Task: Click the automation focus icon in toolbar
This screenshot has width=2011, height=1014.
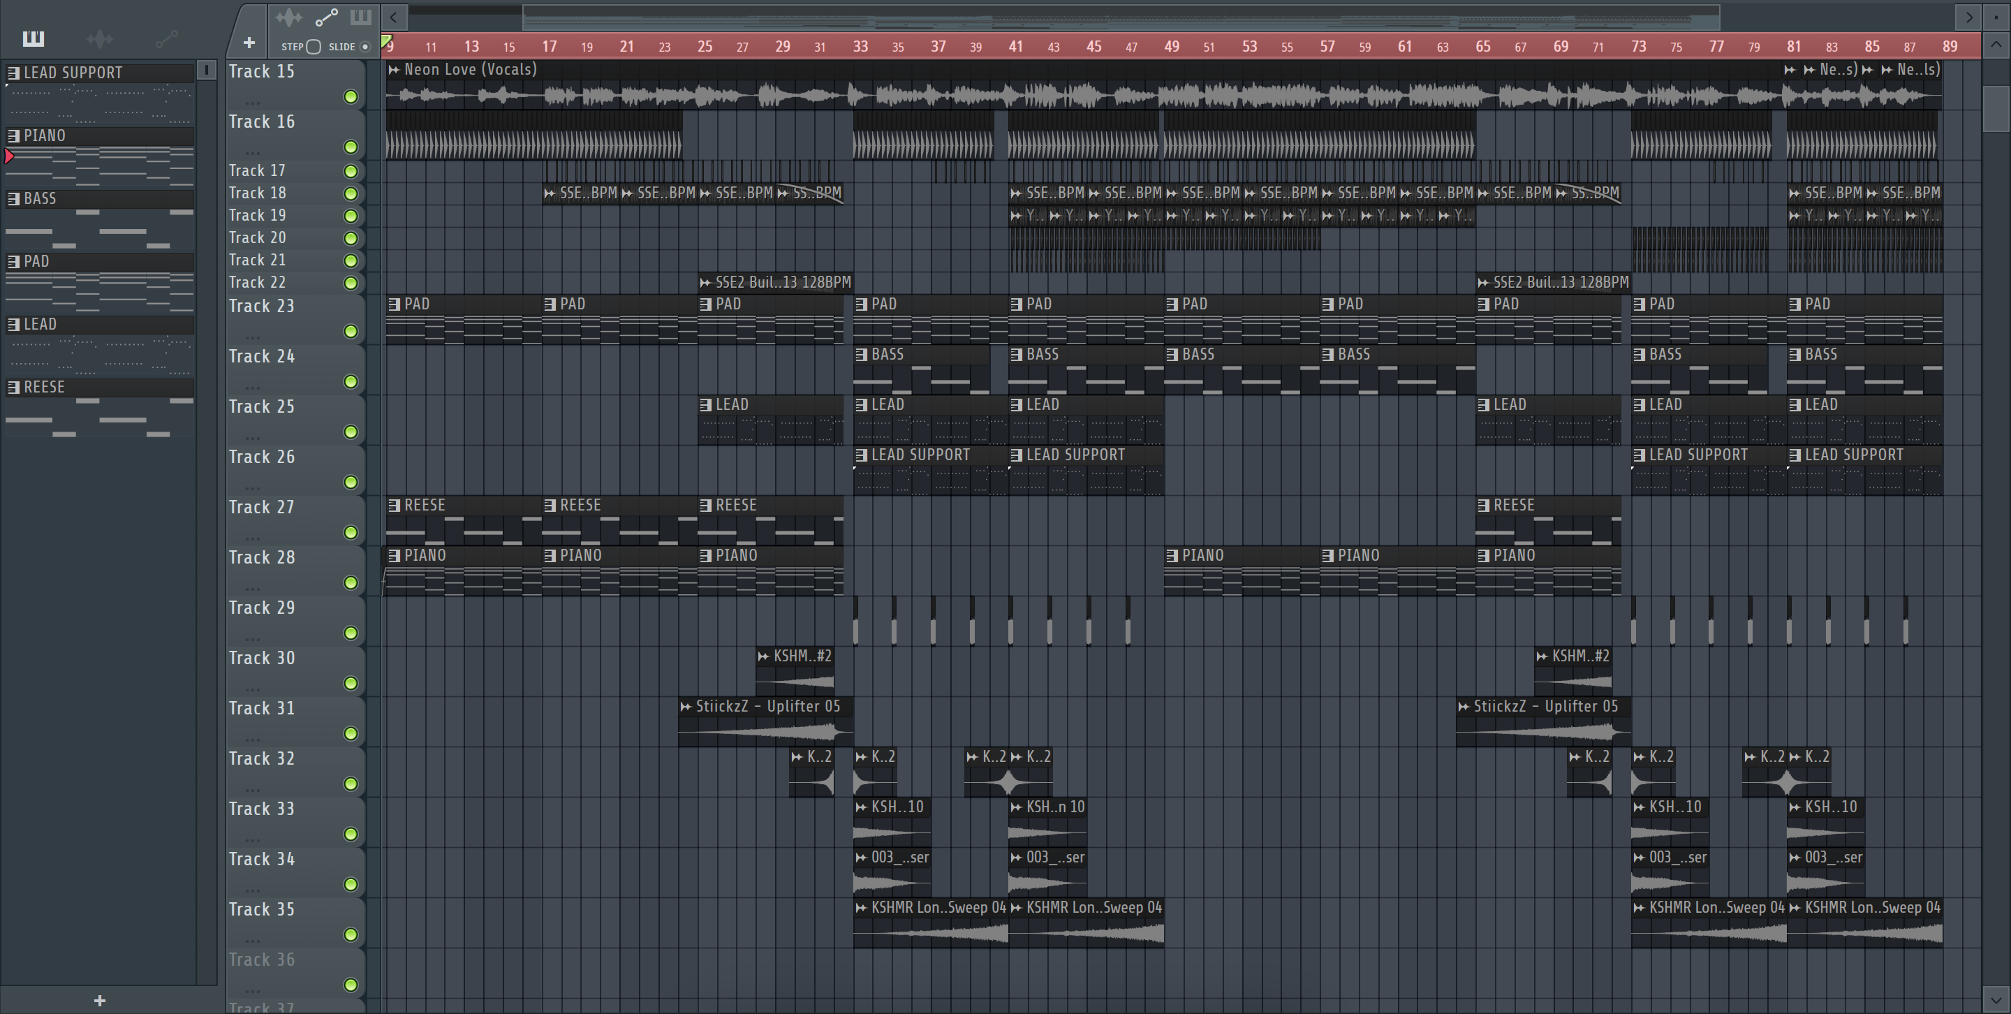Action: coord(326,16)
